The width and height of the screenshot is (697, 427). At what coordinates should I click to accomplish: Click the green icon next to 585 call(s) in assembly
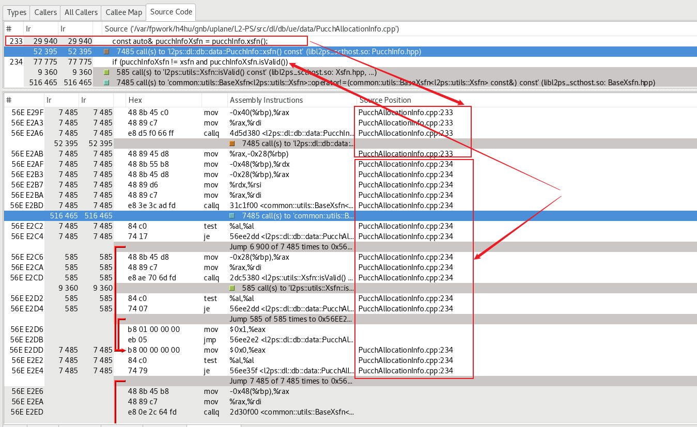pos(232,288)
